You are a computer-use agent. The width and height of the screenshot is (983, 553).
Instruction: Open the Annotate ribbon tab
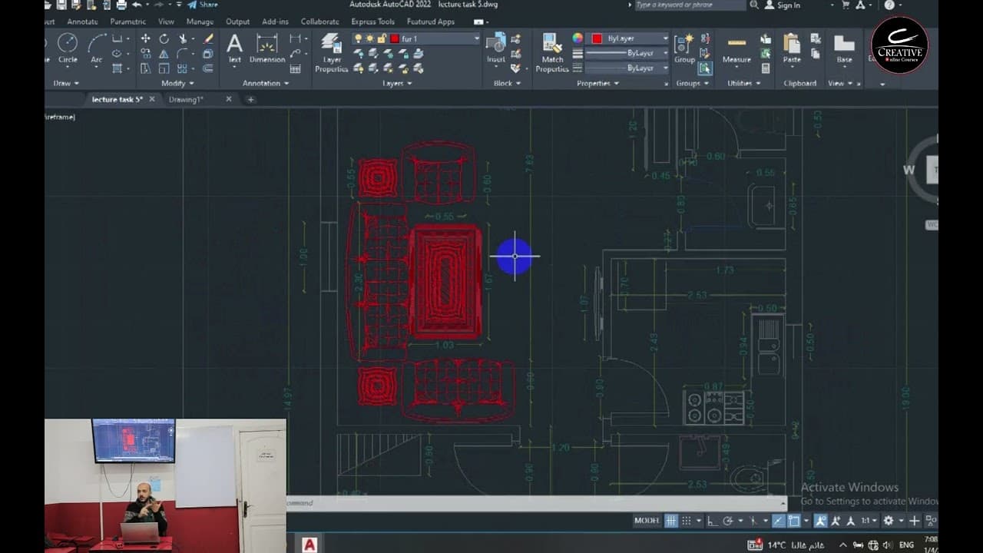(x=82, y=22)
